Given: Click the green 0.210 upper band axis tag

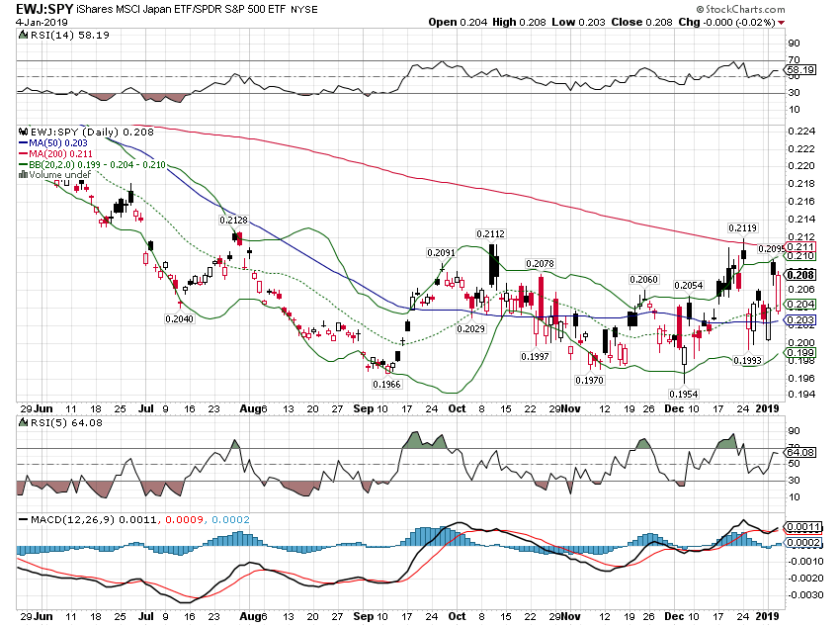Looking at the screenshot, I should coord(801,256).
